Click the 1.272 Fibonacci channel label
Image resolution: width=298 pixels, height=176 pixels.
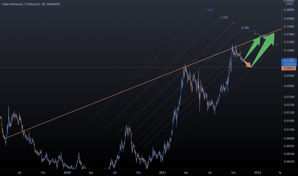pos(224,18)
